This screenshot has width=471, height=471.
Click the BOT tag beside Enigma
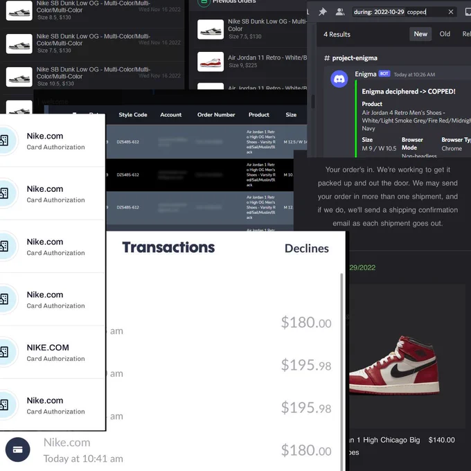tap(384, 73)
